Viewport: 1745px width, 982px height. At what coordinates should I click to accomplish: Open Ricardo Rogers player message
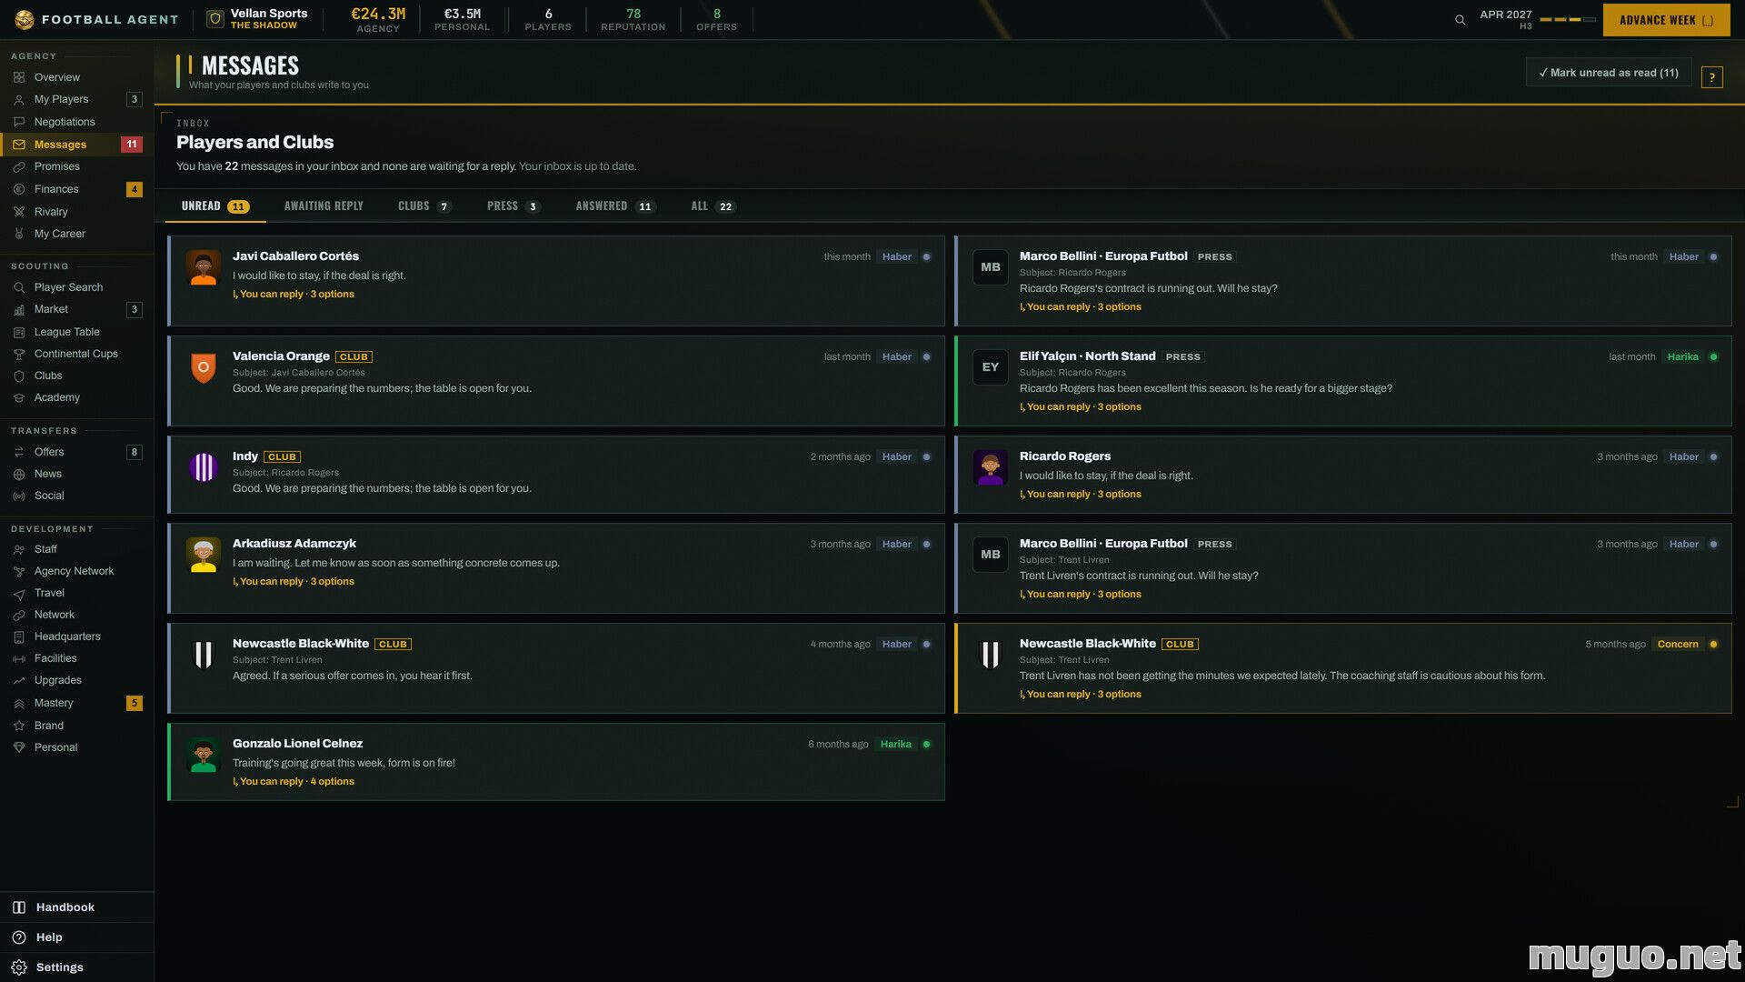click(1343, 474)
